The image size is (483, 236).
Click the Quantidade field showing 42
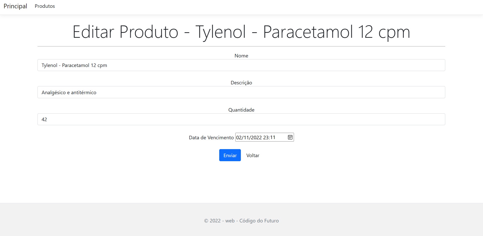[241, 119]
